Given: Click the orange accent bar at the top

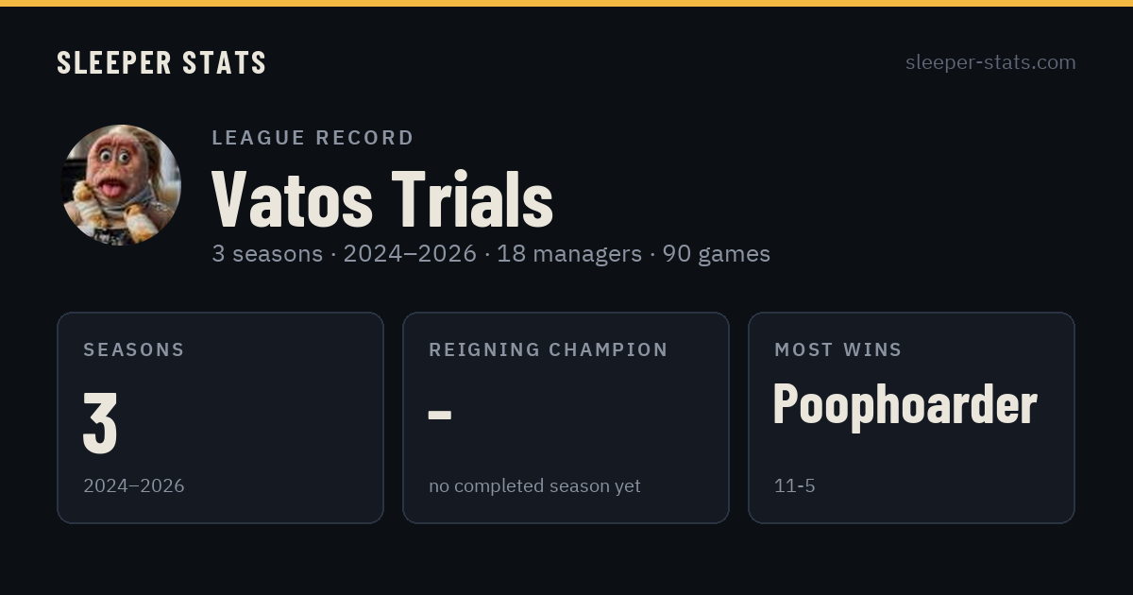Looking at the screenshot, I should [566, 3].
